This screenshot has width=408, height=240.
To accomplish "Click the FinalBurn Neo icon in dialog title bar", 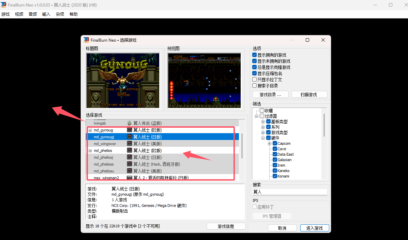I will click(86, 40).
